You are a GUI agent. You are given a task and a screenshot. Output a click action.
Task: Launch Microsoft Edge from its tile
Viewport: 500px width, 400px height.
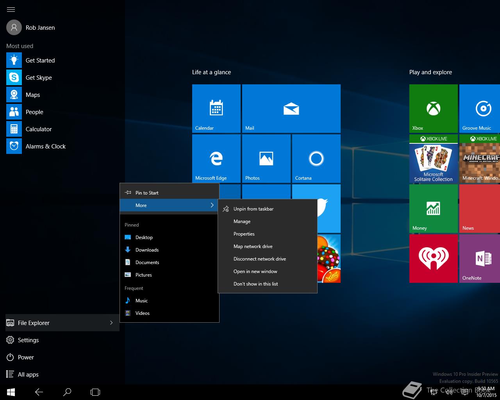[x=216, y=158]
